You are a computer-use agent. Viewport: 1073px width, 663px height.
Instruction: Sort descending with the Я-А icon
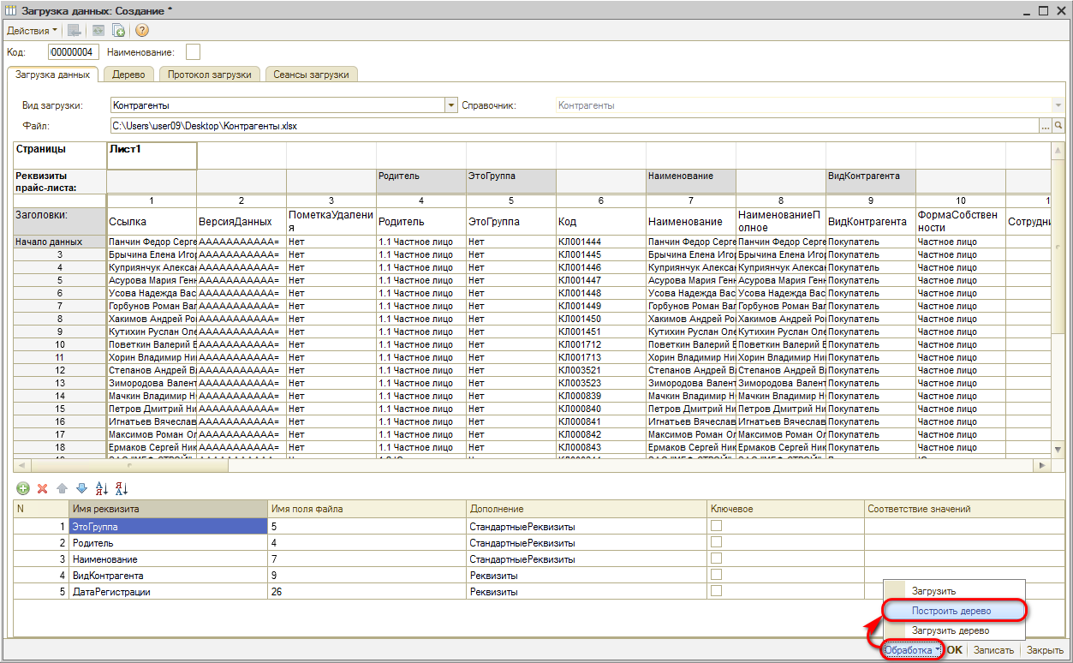(x=121, y=488)
